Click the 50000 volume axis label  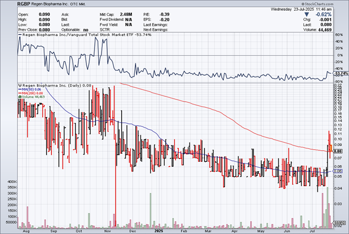pyautogui.click(x=11, y=222)
